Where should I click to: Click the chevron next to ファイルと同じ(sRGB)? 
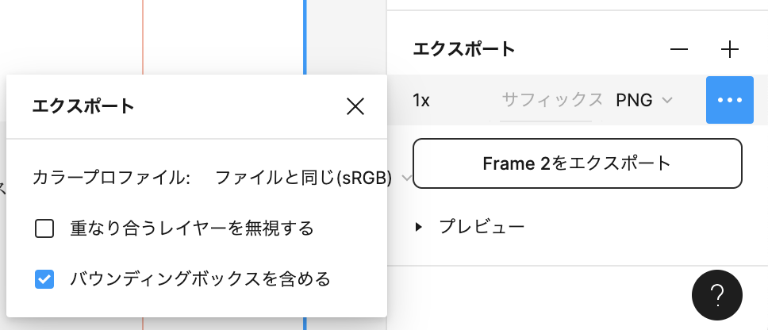click(406, 178)
